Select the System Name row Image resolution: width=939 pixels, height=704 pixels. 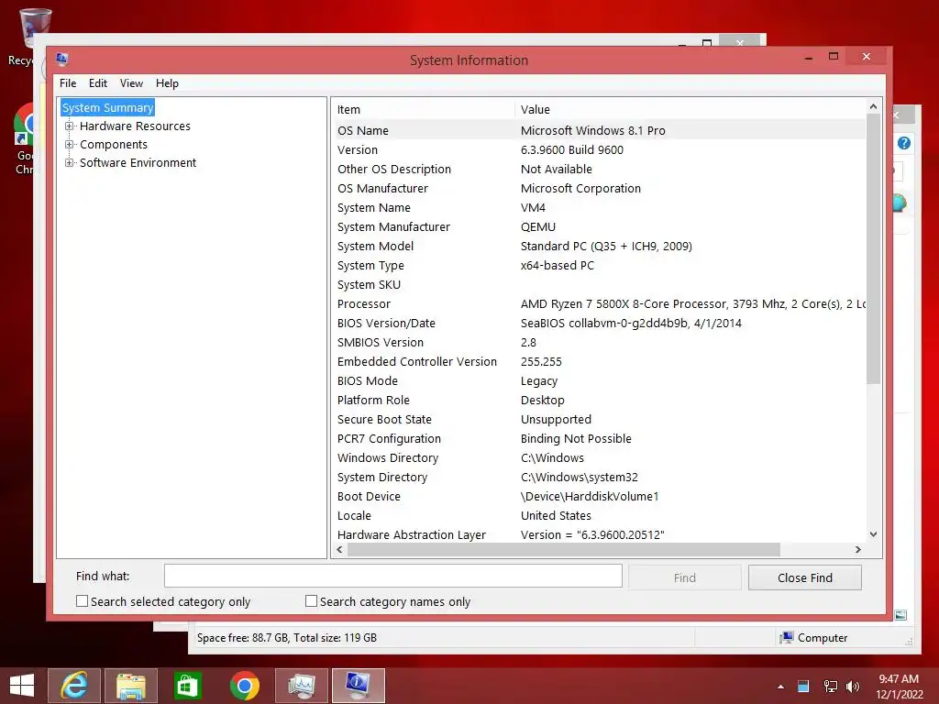(x=599, y=208)
